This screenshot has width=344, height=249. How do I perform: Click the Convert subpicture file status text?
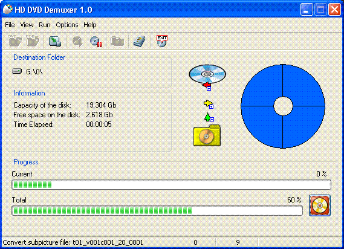73,242
